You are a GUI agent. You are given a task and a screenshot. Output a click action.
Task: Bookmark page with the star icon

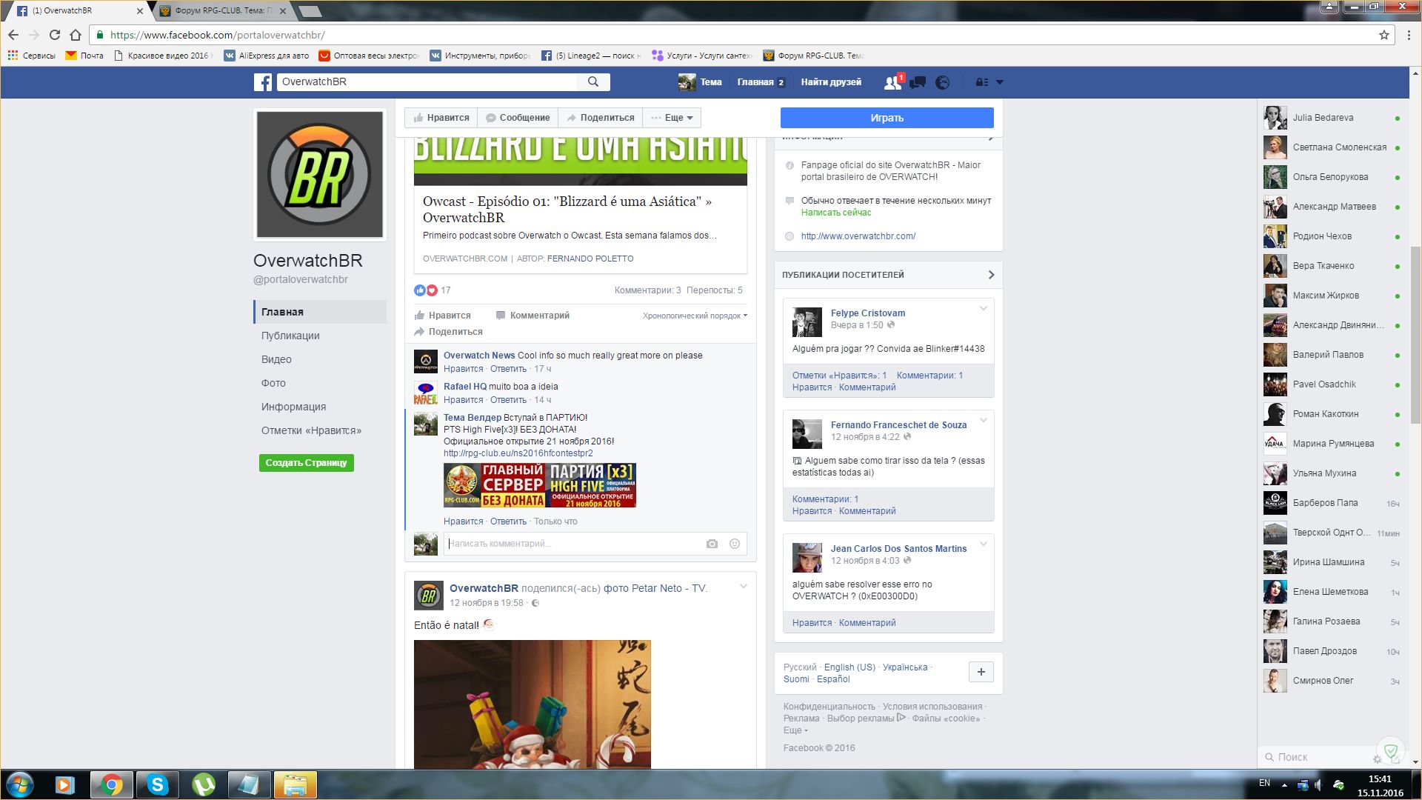(1383, 35)
